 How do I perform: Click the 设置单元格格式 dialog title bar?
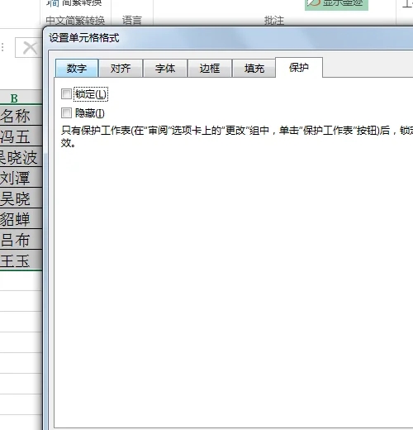tap(229, 38)
